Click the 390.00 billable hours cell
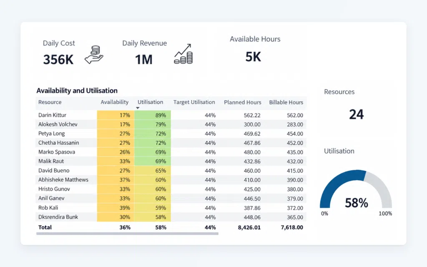Screen dimensions: 427x267 click(x=295, y=180)
